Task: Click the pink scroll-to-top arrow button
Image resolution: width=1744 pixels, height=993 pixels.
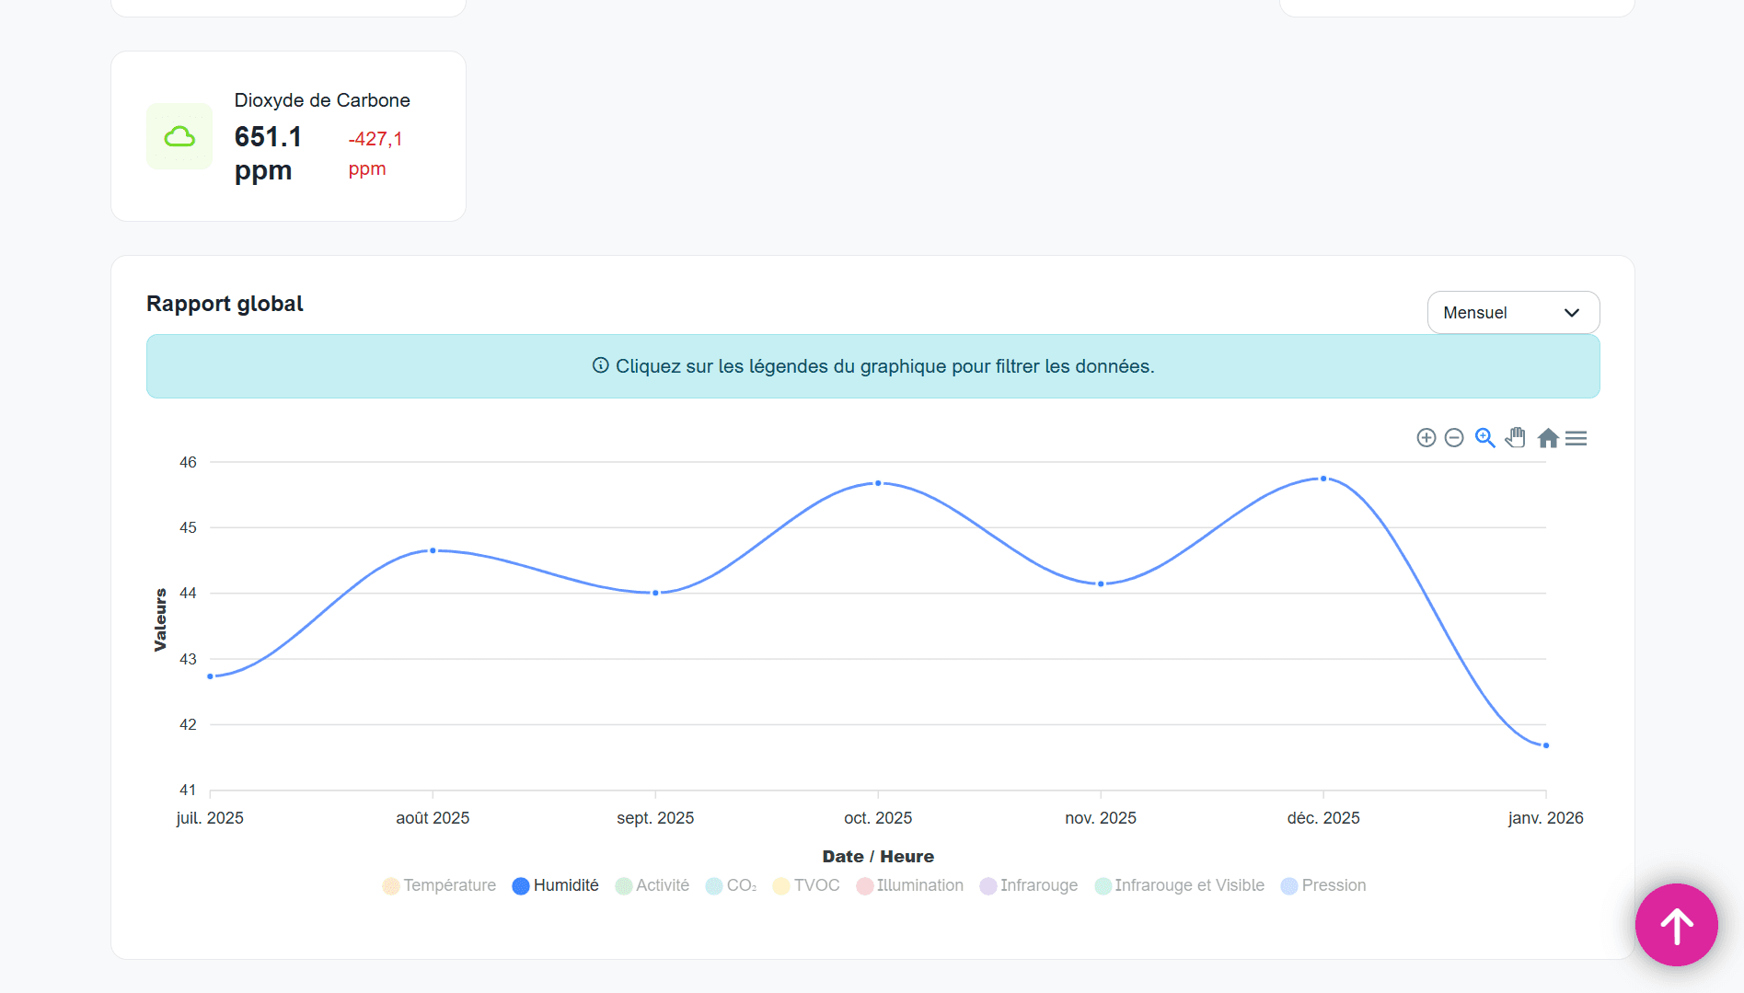Action: pyautogui.click(x=1676, y=925)
